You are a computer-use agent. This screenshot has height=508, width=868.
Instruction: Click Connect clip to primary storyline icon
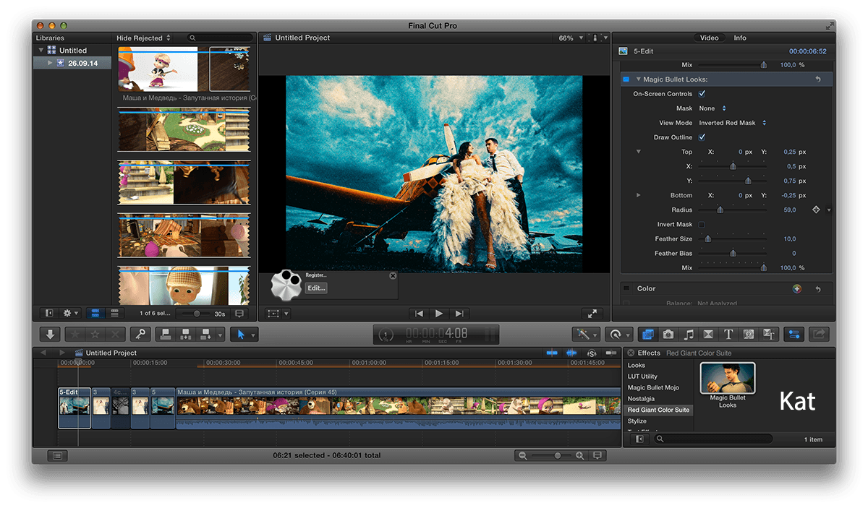(x=166, y=335)
